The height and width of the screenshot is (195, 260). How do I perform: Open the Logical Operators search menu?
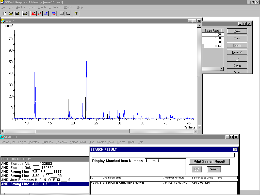pos(29,142)
